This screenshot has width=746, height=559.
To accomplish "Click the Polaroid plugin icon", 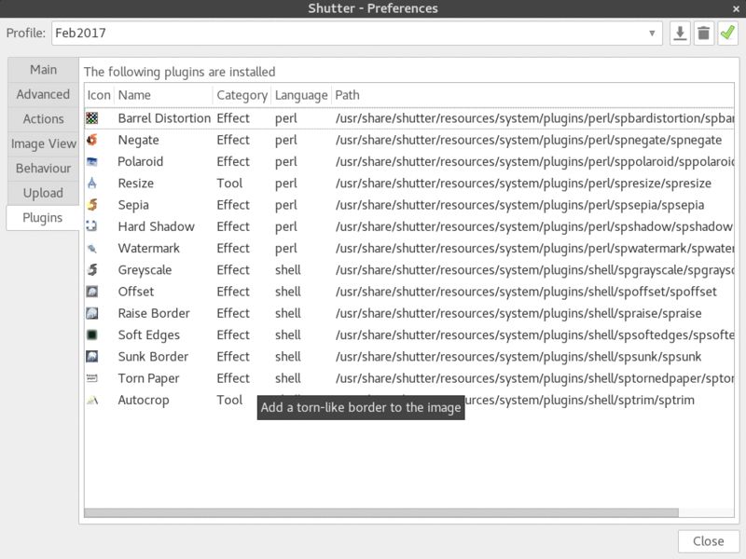I will pyautogui.click(x=91, y=161).
